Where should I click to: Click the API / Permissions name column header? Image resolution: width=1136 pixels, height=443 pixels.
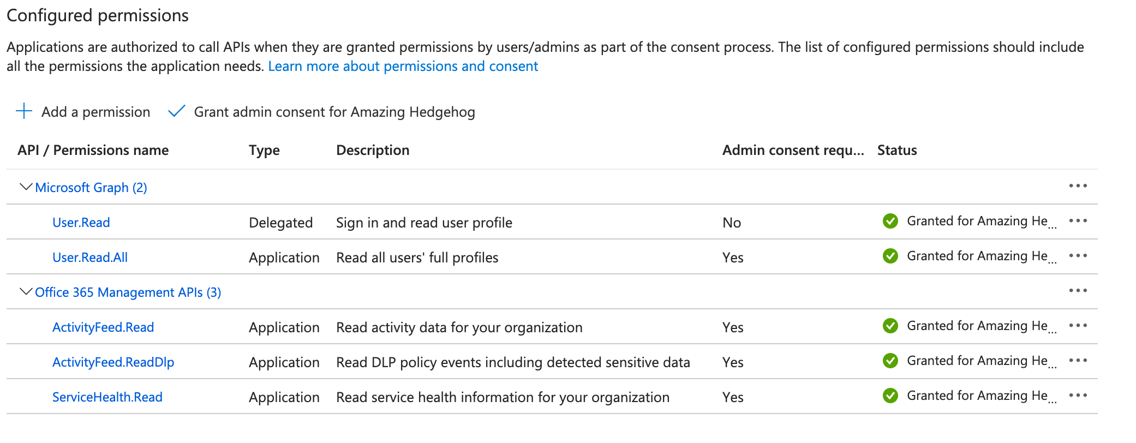[x=93, y=150]
